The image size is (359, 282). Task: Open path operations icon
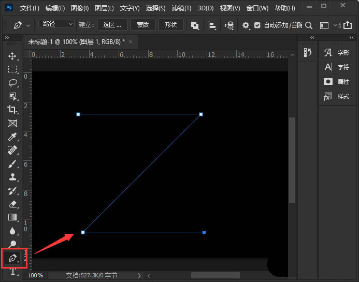click(x=195, y=25)
